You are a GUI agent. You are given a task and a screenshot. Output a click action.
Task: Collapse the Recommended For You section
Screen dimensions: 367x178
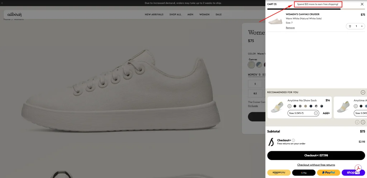tap(363, 92)
